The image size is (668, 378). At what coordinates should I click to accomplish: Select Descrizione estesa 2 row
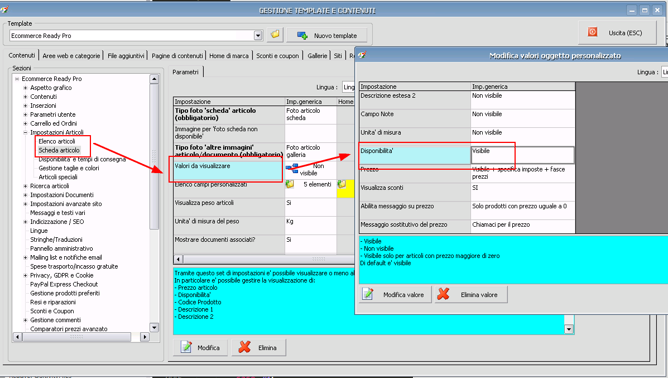415,100
